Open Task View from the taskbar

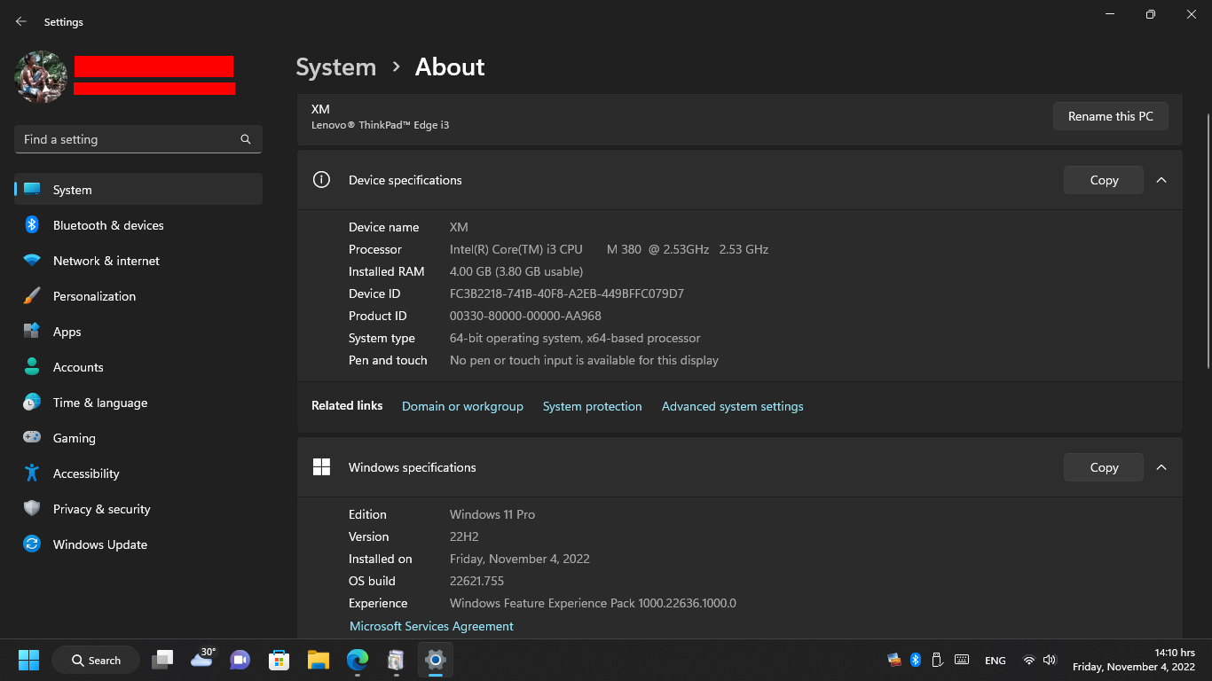click(x=162, y=660)
